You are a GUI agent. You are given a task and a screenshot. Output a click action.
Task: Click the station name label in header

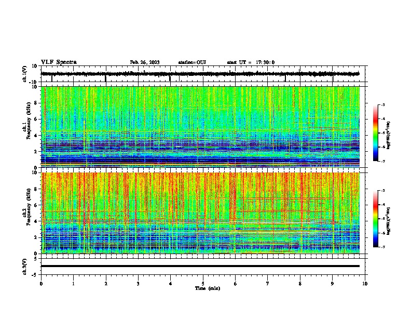click(192, 62)
